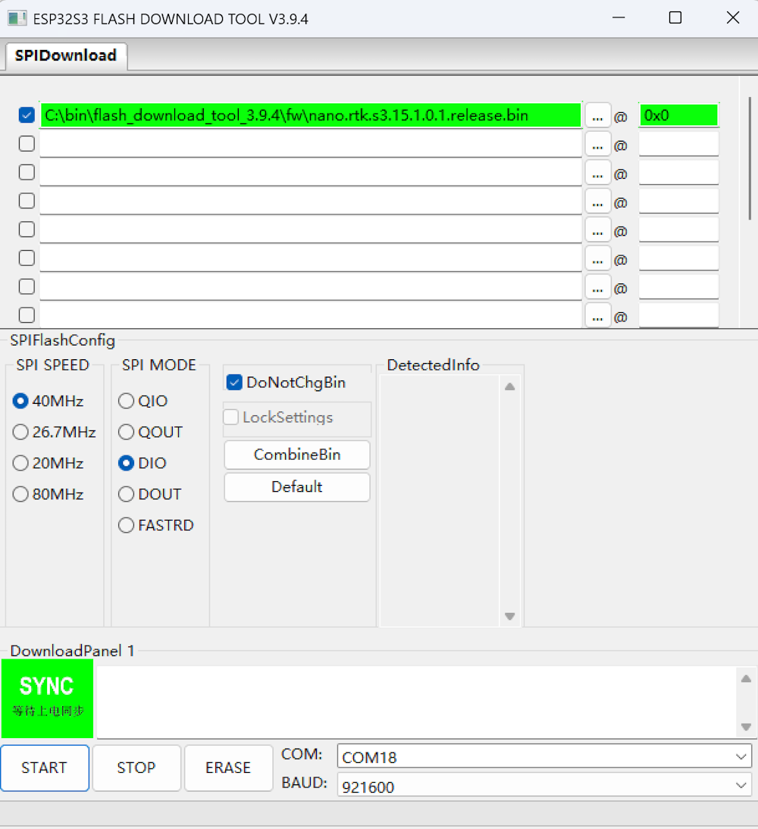This screenshot has height=829, width=758.
Task: Click the file list vertical scrollbar
Action: [x=750, y=158]
